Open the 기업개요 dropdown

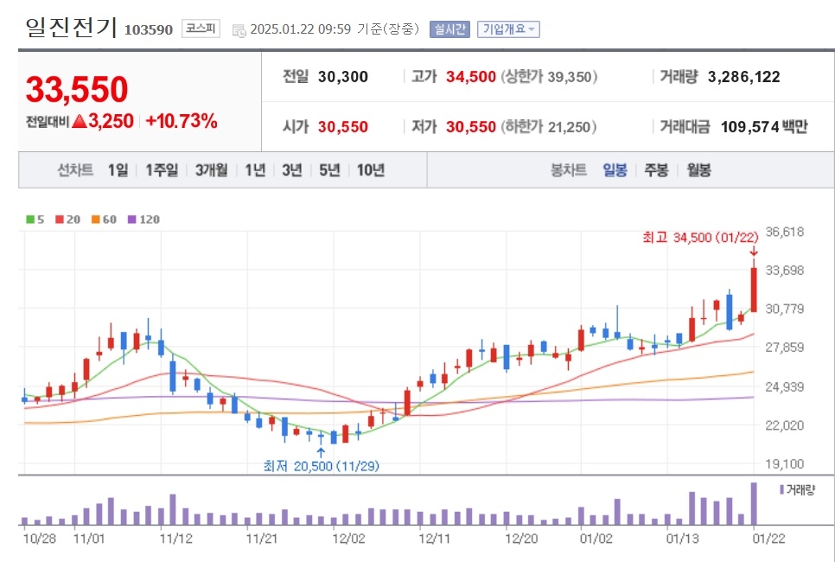tap(508, 29)
